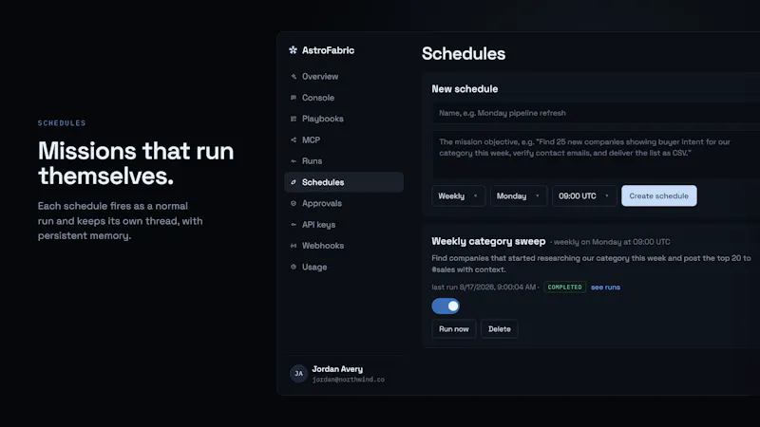Click the MCP sidebar icon

pyautogui.click(x=294, y=139)
